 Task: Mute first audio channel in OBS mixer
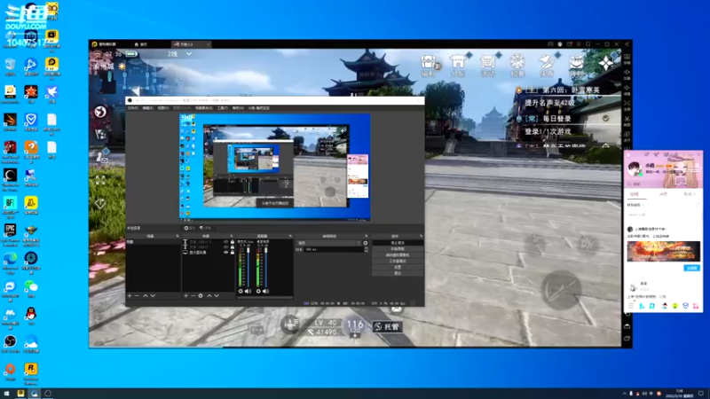[x=248, y=292]
